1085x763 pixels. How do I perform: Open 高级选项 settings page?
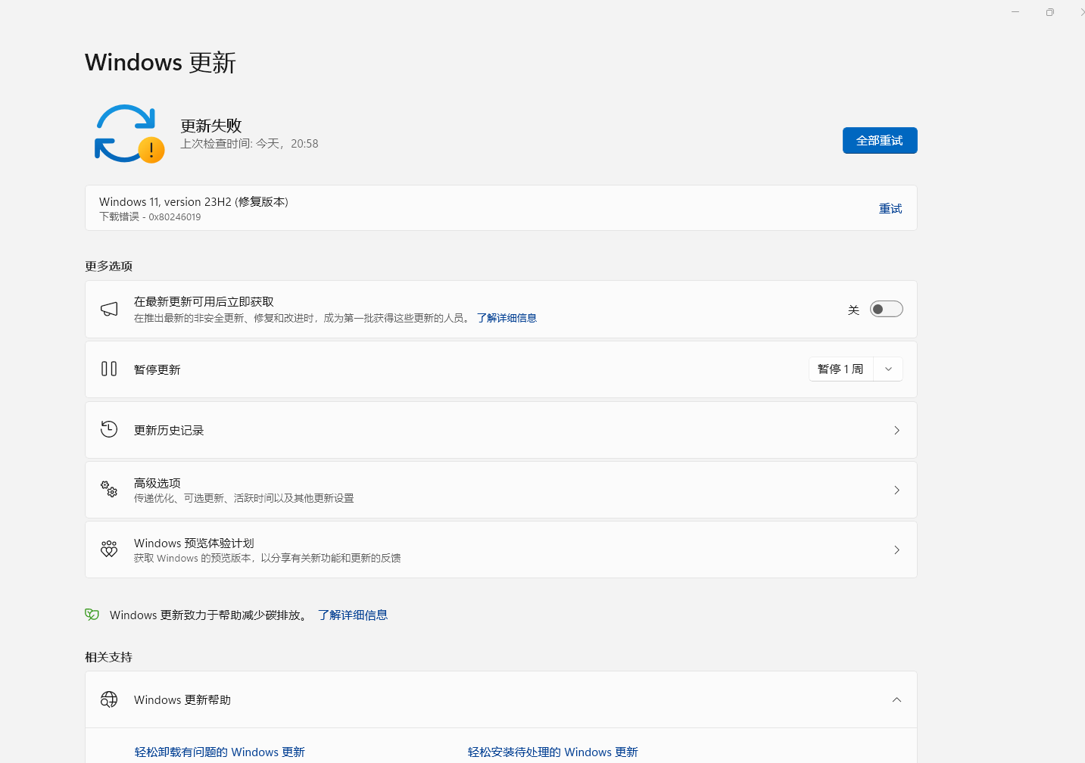coord(501,490)
